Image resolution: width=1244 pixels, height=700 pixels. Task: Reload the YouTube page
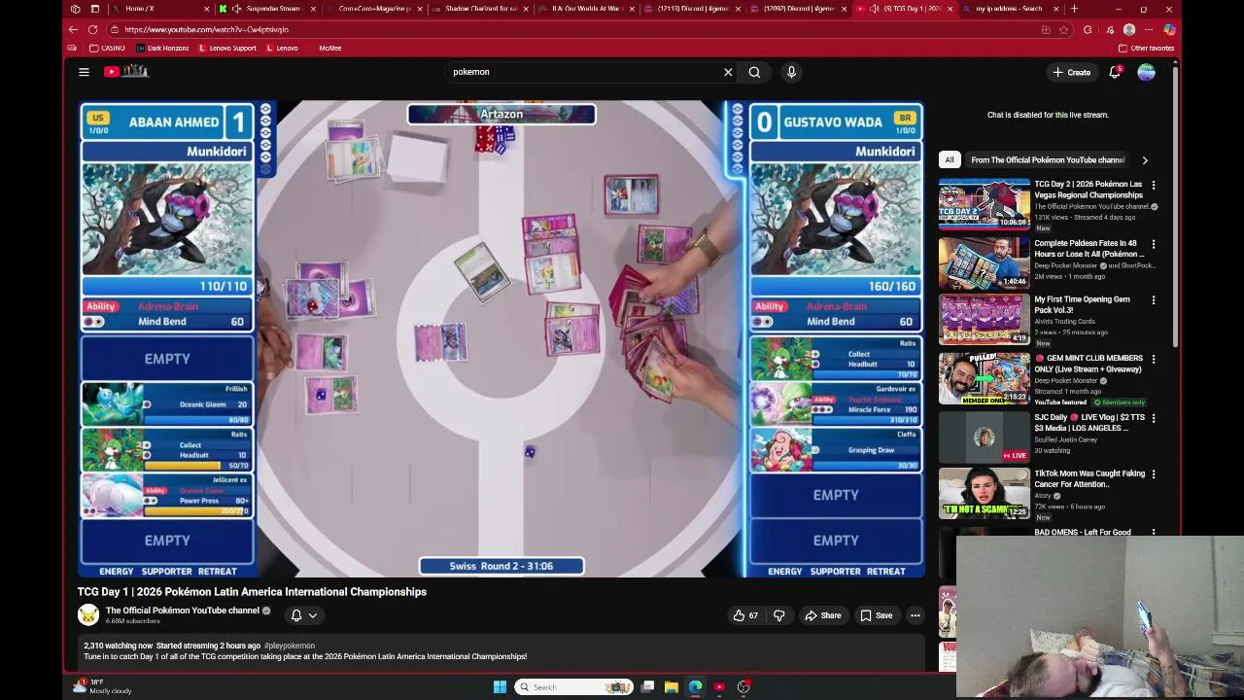[x=92, y=29]
